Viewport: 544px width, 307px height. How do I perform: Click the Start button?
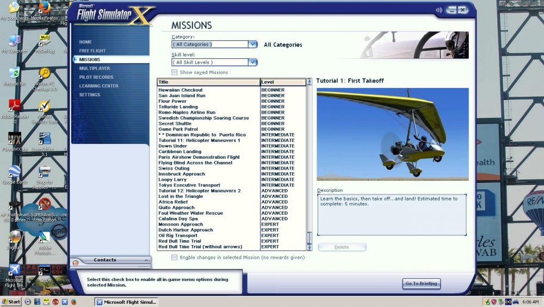(x=11, y=302)
